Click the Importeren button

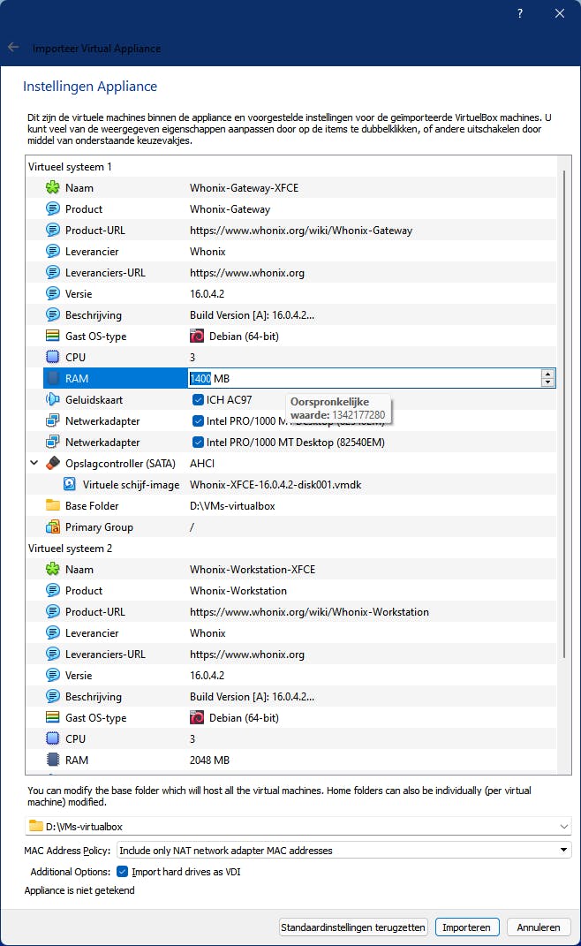tap(466, 927)
